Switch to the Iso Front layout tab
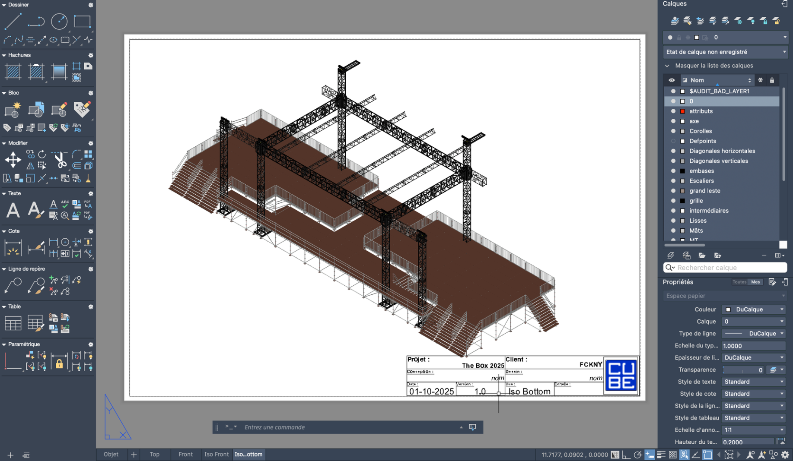The height and width of the screenshot is (461, 793). tap(216, 454)
